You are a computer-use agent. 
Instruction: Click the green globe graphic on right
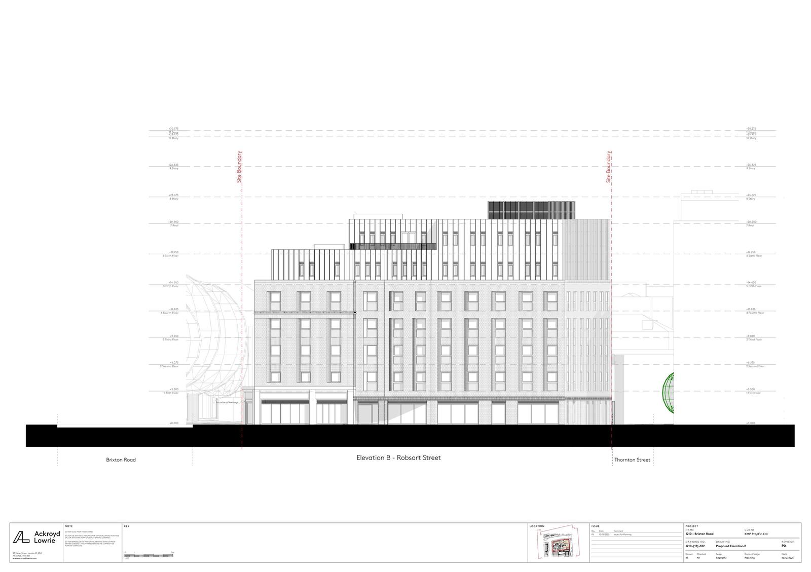click(x=668, y=393)
